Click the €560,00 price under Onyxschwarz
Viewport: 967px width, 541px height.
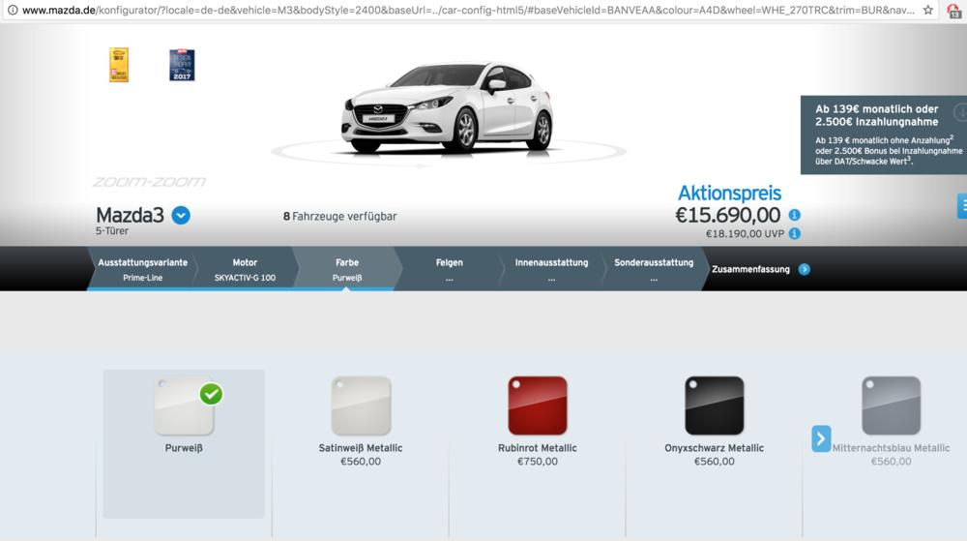click(715, 462)
